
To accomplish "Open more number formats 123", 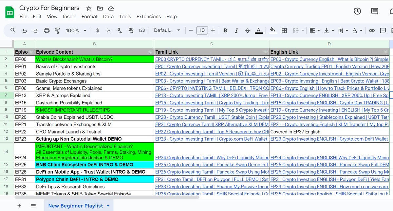I will click(x=141, y=30).
